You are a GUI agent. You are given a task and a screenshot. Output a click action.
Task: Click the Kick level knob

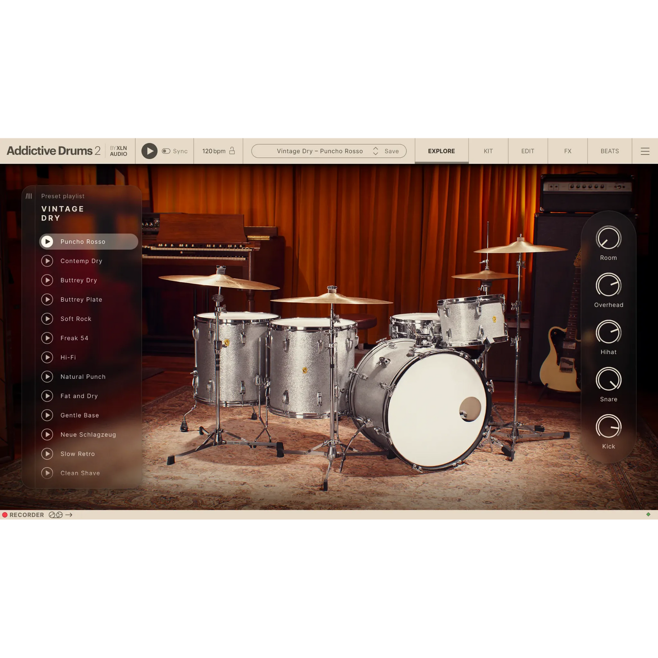(x=608, y=427)
